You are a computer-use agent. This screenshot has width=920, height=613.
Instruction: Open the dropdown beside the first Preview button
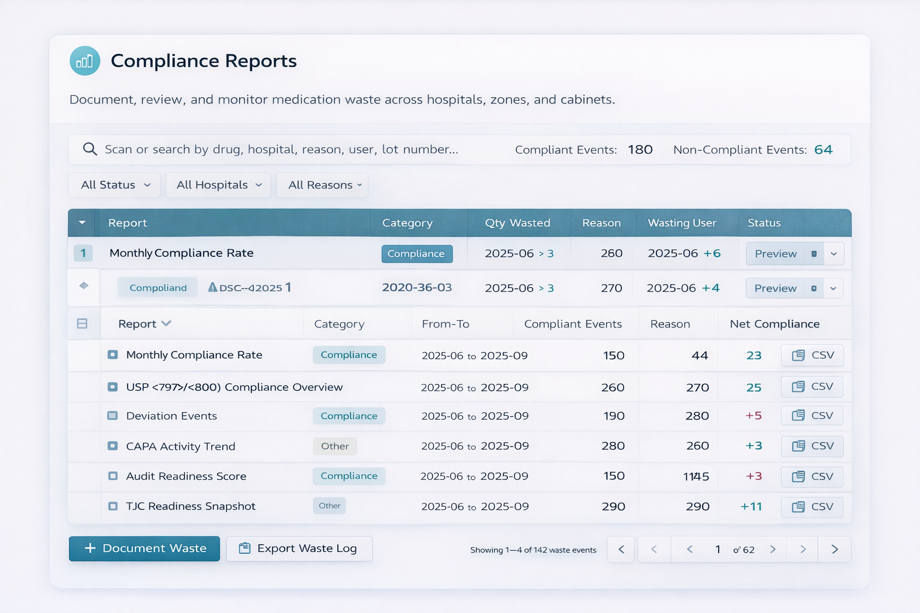[834, 253]
